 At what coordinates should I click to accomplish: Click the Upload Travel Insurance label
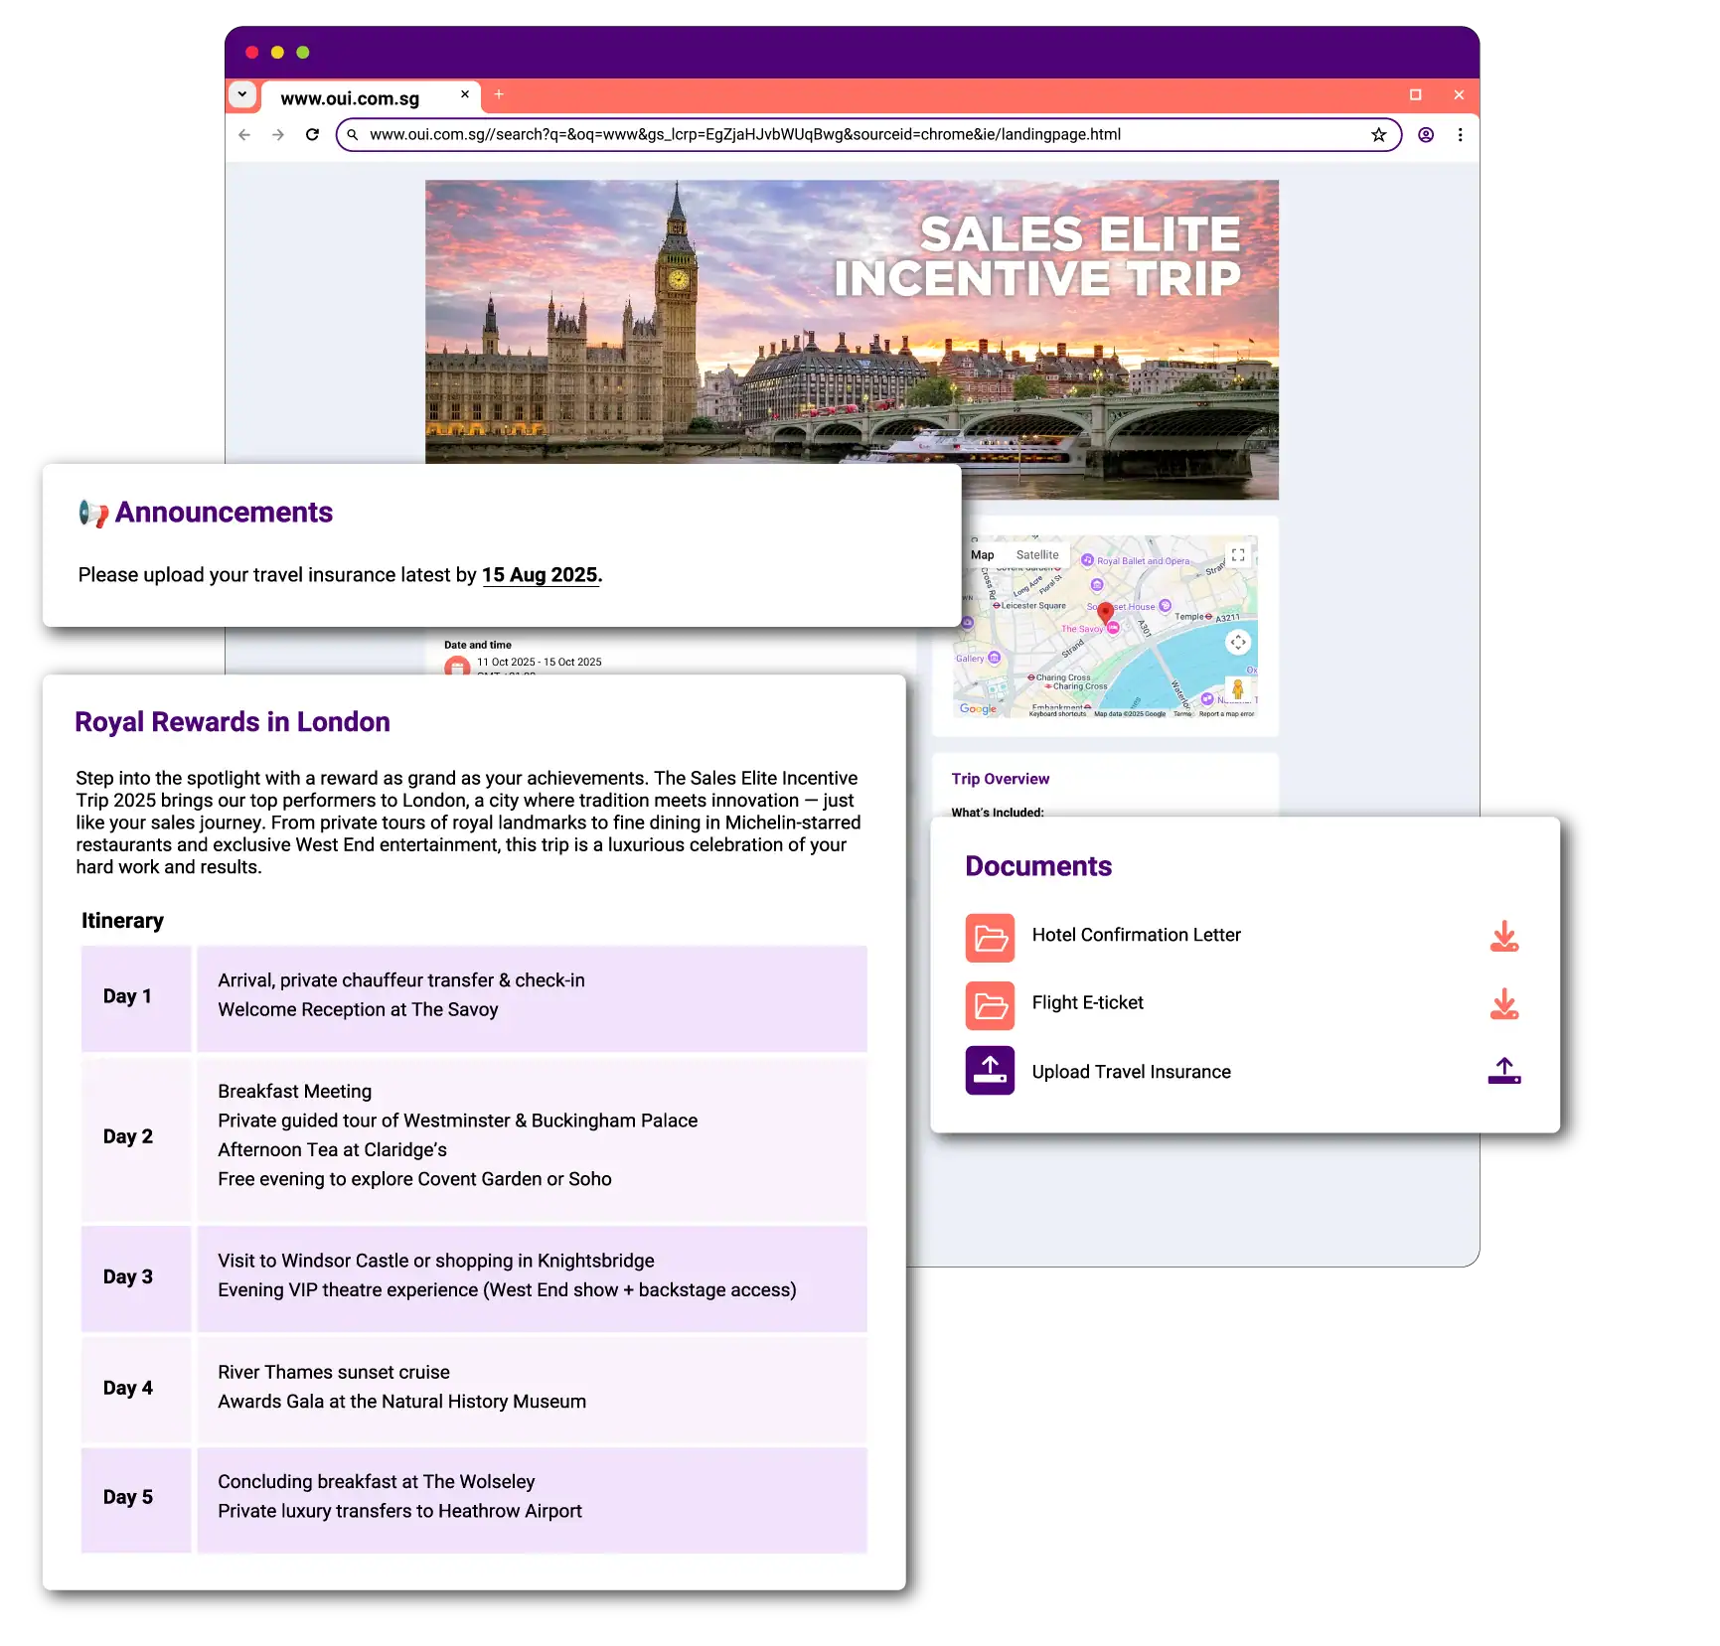(1132, 1072)
